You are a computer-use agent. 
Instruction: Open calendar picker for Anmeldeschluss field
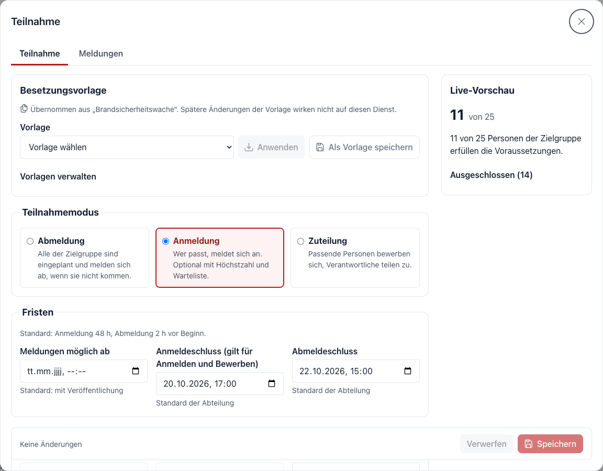272,383
